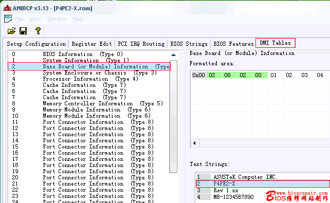Select row 13 Port Connector Information
The height and width of the screenshot is (203, 330).
click(x=89, y=134)
